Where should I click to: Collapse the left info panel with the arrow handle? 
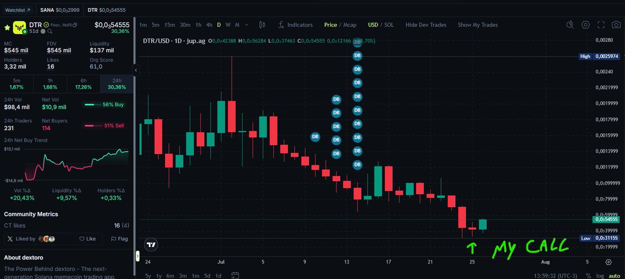click(x=135, y=70)
